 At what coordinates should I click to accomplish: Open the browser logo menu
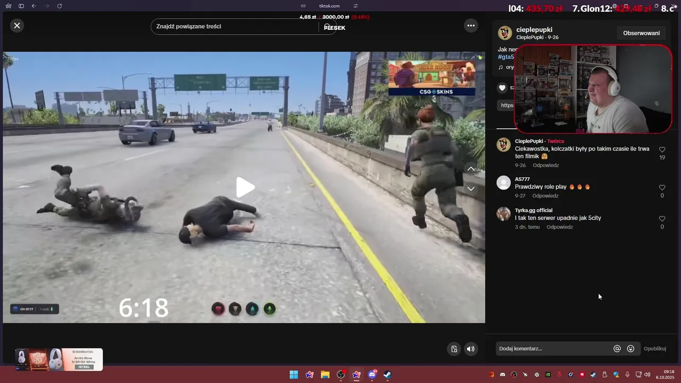point(9,6)
